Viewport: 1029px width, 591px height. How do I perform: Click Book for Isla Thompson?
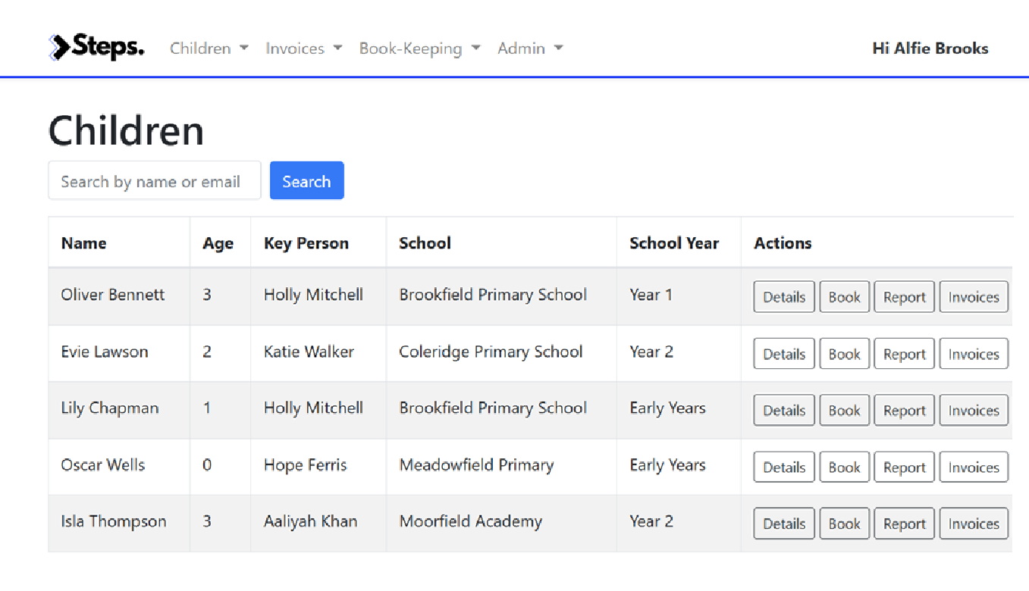point(844,524)
